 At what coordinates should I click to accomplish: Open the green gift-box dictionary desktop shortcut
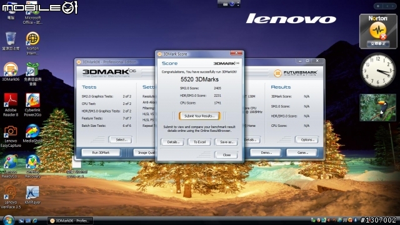point(32,74)
